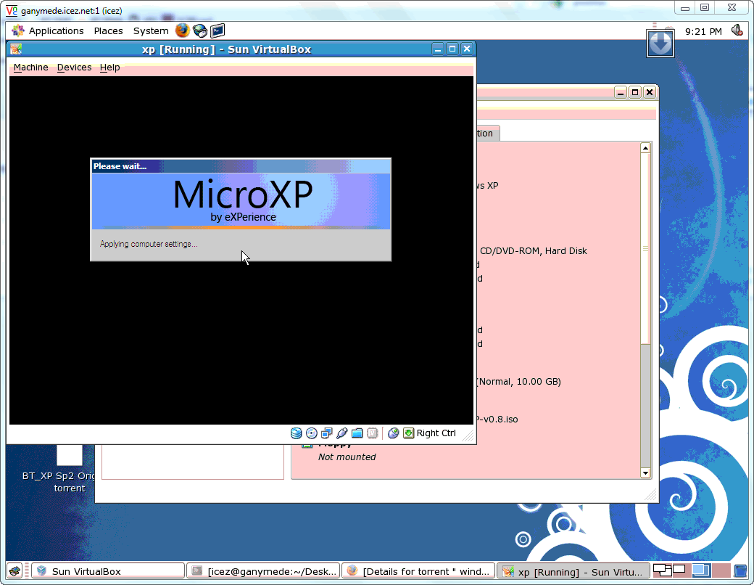
Task: Switch to xp [Running] taskbar entry
Action: pyautogui.click(x=573, y=571)
